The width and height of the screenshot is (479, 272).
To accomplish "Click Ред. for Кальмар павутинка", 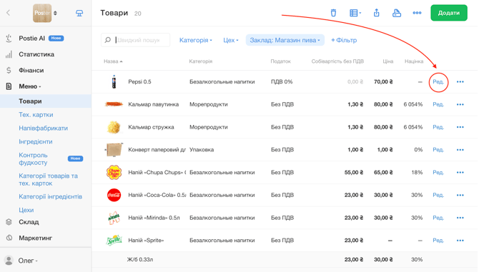I will (438, 104).
